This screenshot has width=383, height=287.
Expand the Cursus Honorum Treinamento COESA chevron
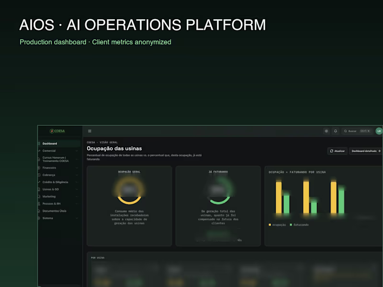point(77,159)
